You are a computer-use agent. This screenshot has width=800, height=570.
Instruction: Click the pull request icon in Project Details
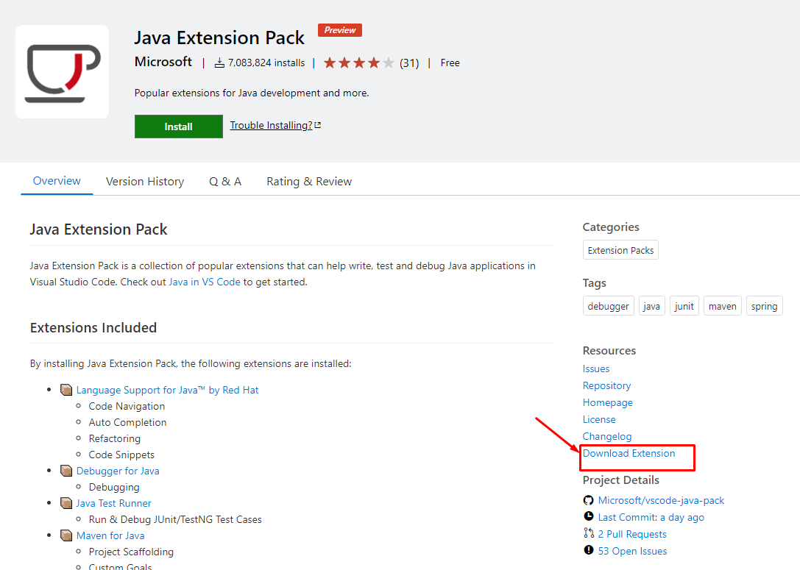(x=588, y=534)
